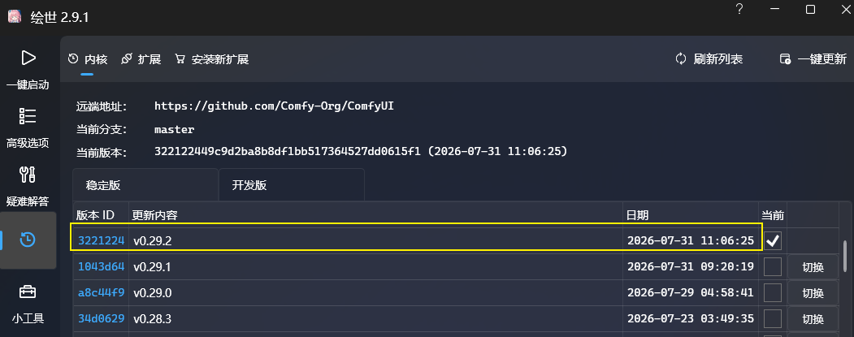This screenshot has height=337, width=854.
Task: Click the 一键更新 update icon
Action: coord(786,59)
